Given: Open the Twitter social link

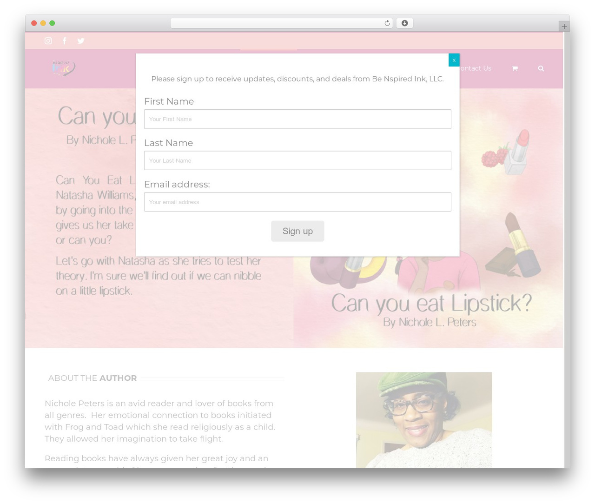Looking at the screenshot, I should click(81, 41).
